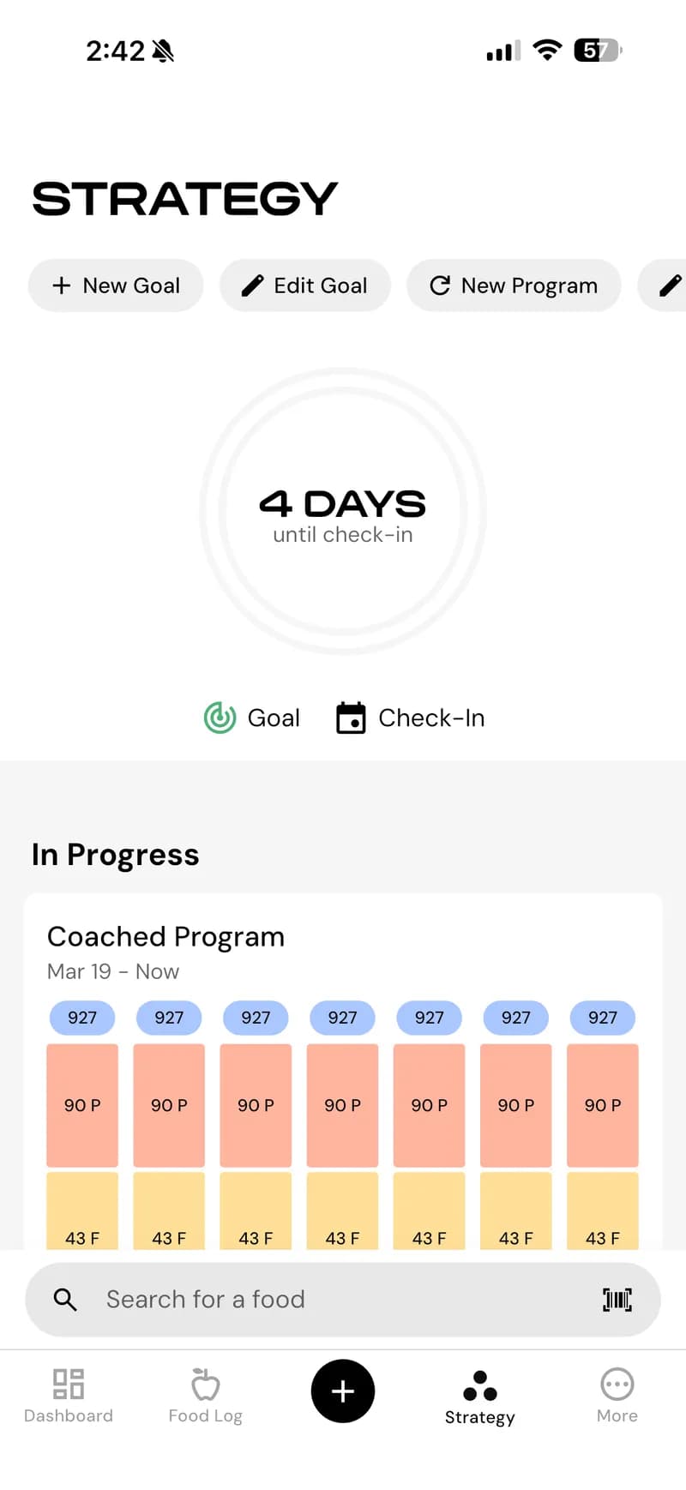
Task: Tap the black plus floating action button
Action: tap(343, 1392)
